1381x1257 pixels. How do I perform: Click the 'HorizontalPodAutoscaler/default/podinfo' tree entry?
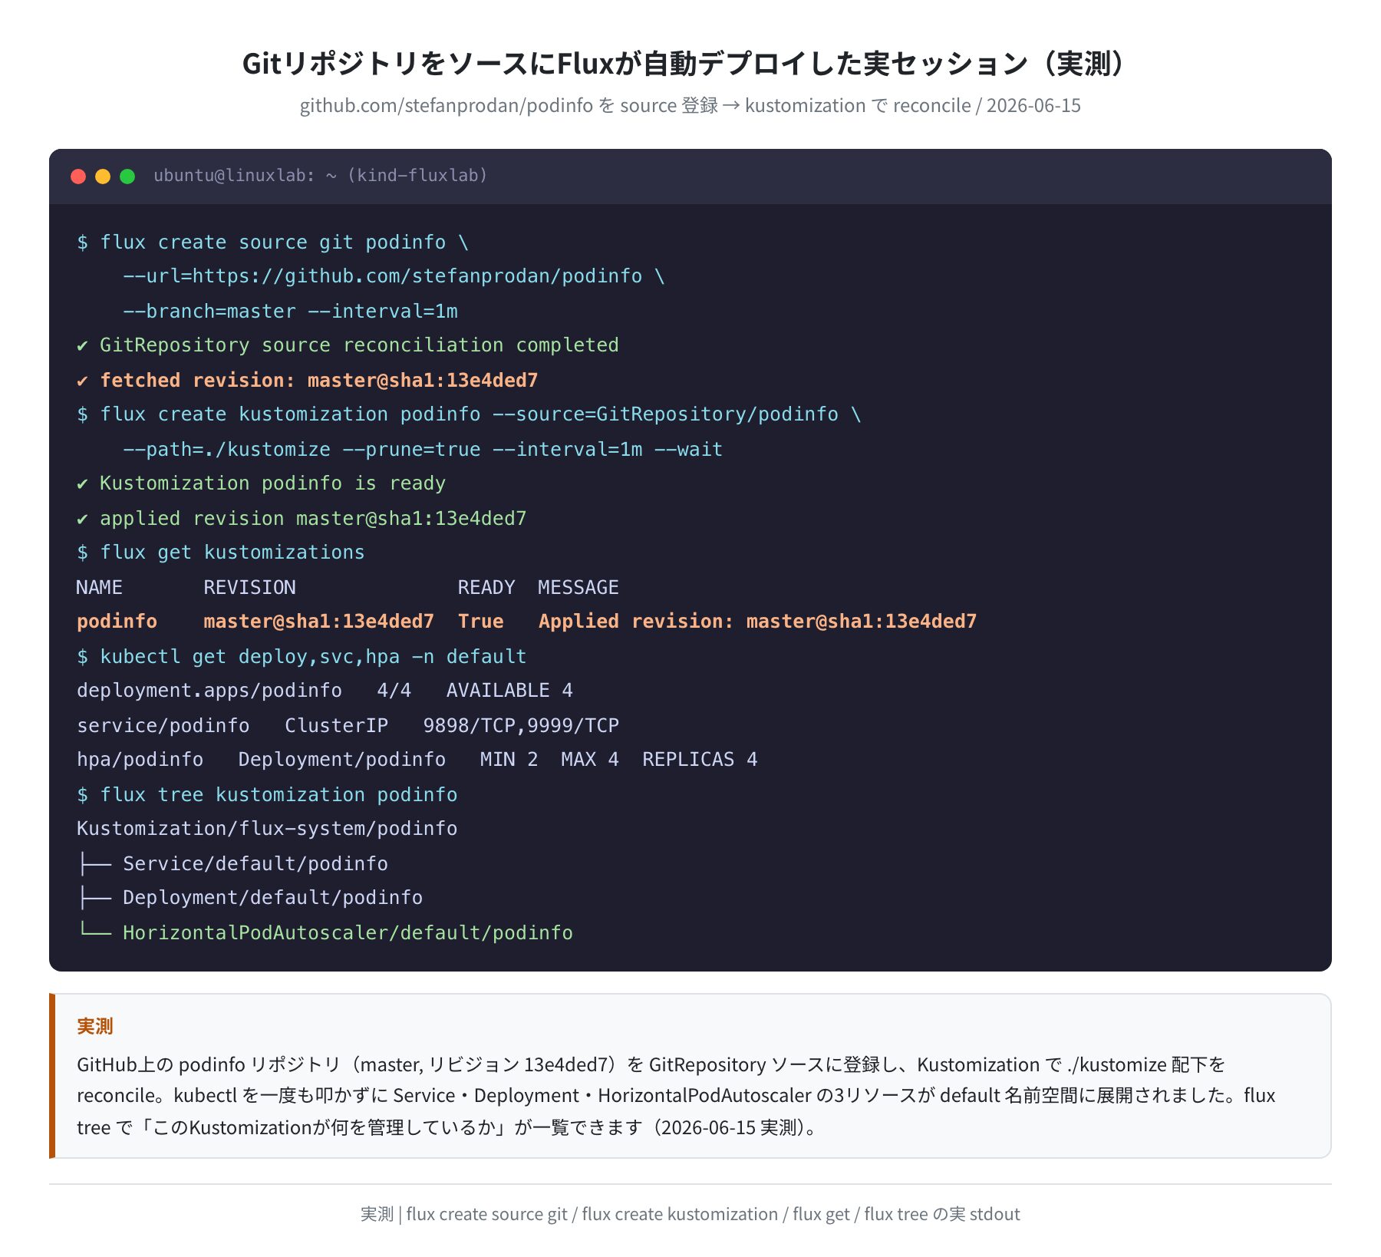tap(348, 933)
